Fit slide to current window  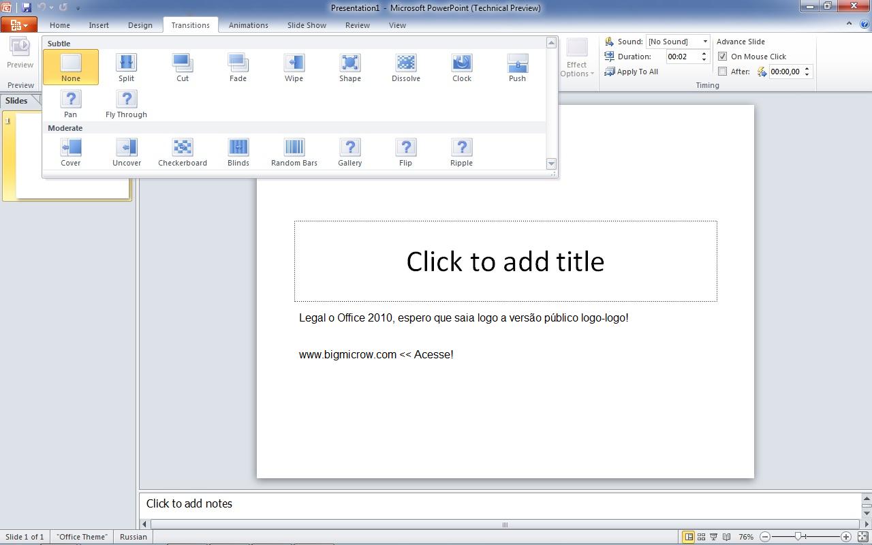click(x=862, y=537)
